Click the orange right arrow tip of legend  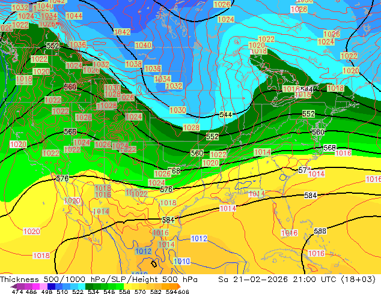coord(179,286)
